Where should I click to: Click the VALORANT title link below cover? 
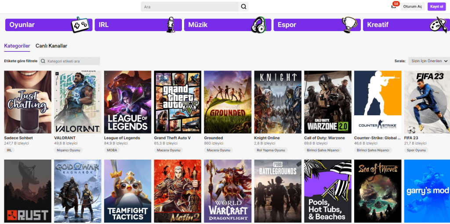(65, 138)
